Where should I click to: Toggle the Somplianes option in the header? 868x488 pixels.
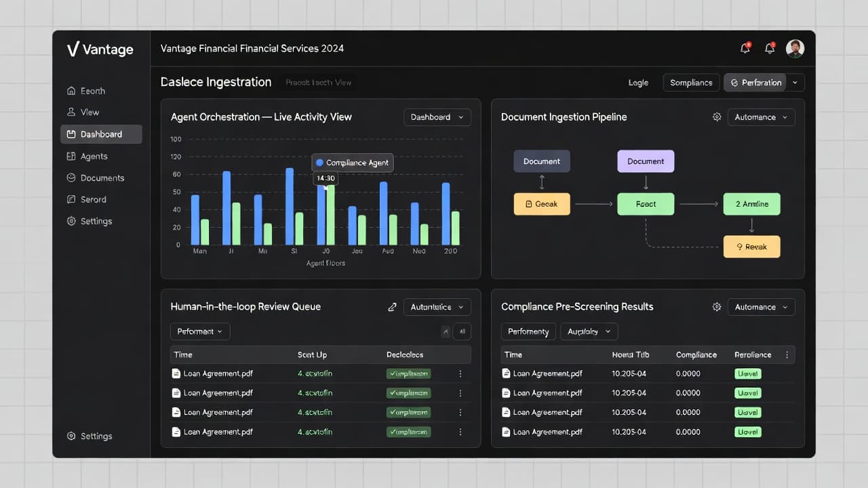(x=690, y=82)
